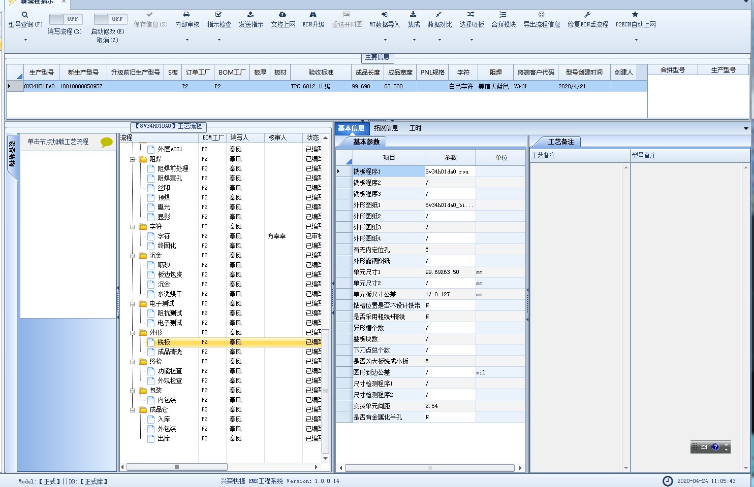Collapse the 字符 tree folder

pos(133,227)
